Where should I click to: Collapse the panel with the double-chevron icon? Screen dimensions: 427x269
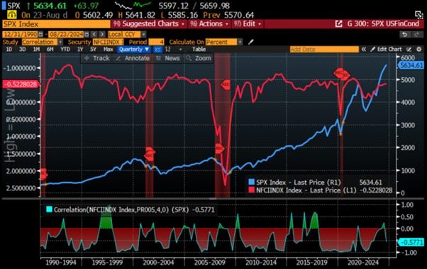[x=364, y=49]
